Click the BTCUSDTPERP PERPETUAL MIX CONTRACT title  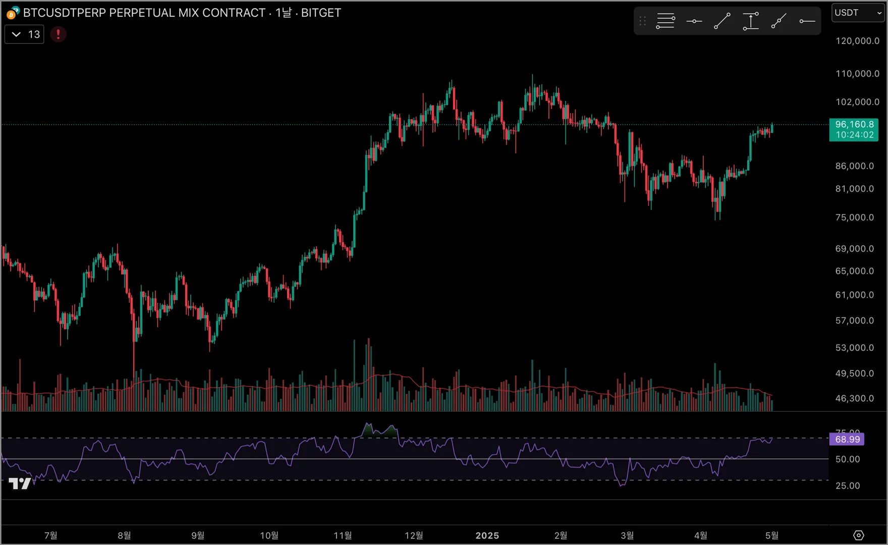(144, 13)
